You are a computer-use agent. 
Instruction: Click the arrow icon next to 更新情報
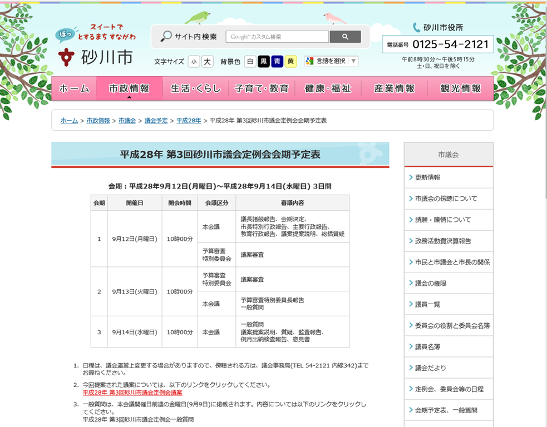pyautogui.click(x=411, y=177)
